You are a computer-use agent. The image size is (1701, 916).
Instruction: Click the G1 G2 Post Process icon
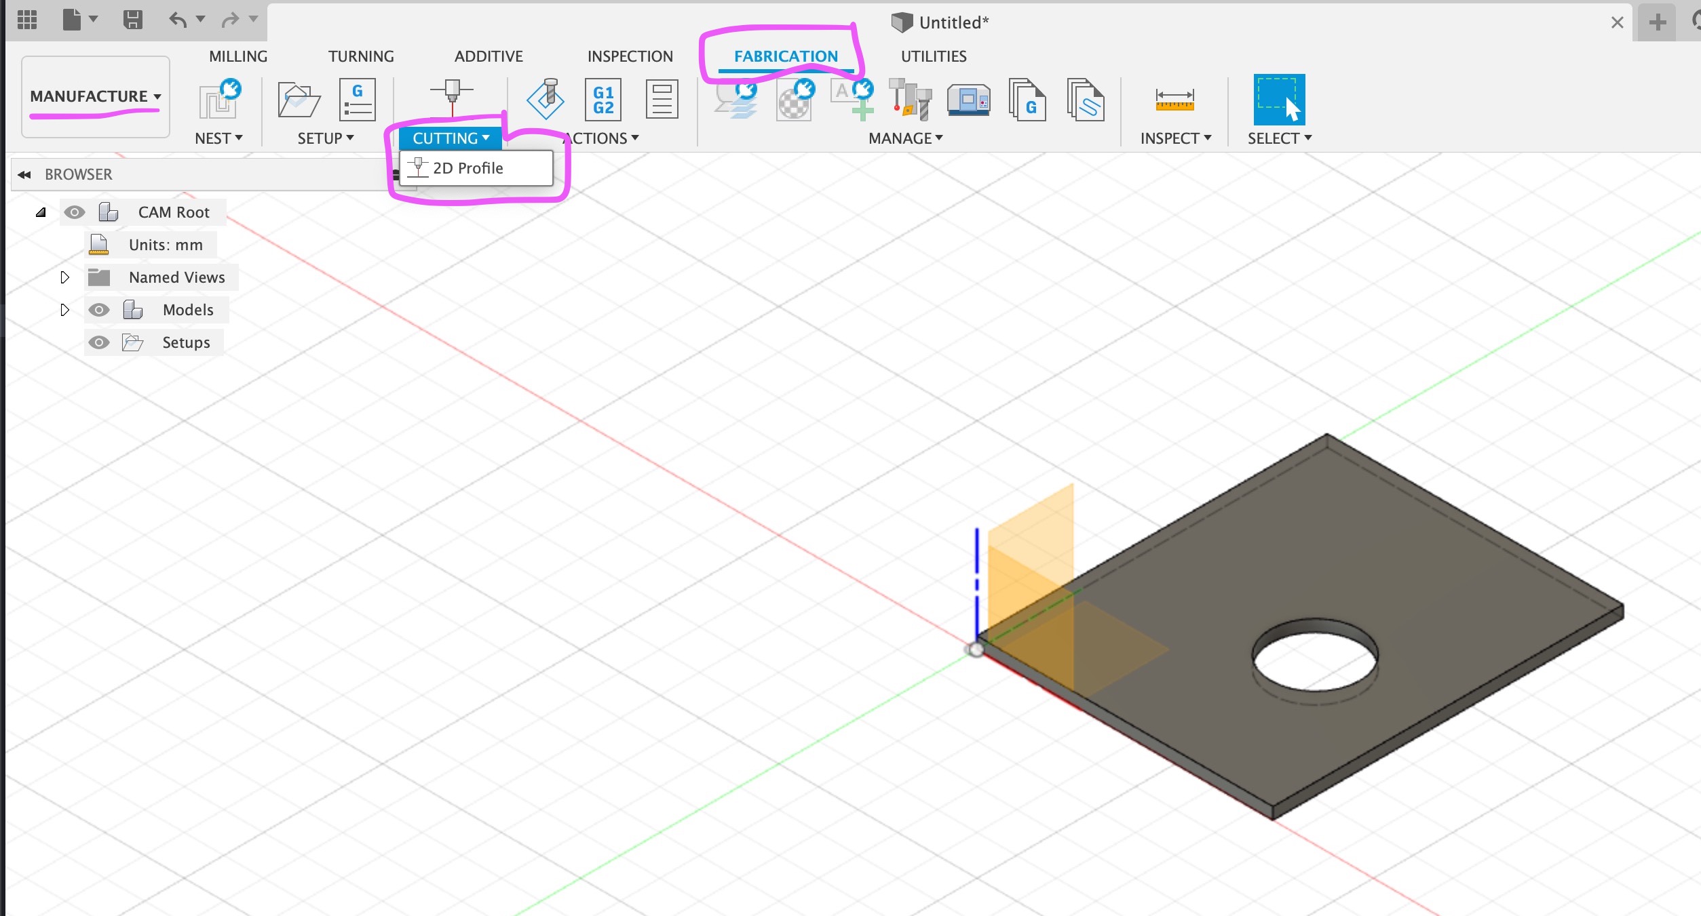[x=603, y=100]
